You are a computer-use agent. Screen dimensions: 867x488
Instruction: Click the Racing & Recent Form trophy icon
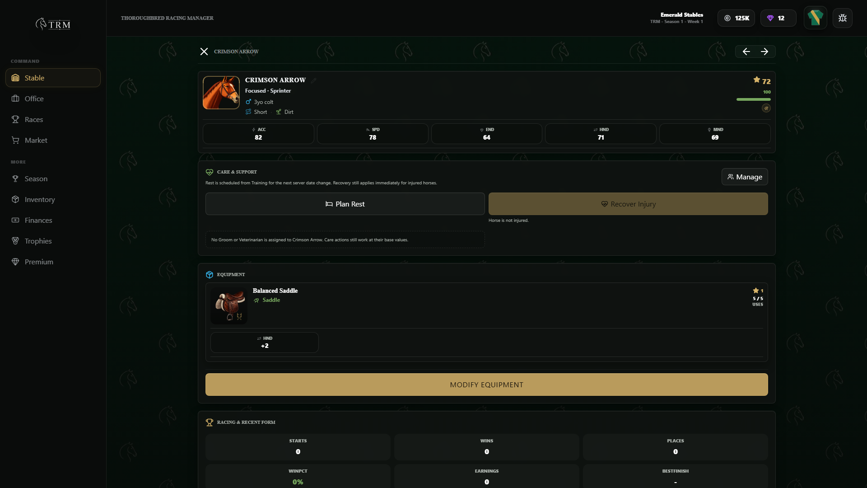click(210, 422)
